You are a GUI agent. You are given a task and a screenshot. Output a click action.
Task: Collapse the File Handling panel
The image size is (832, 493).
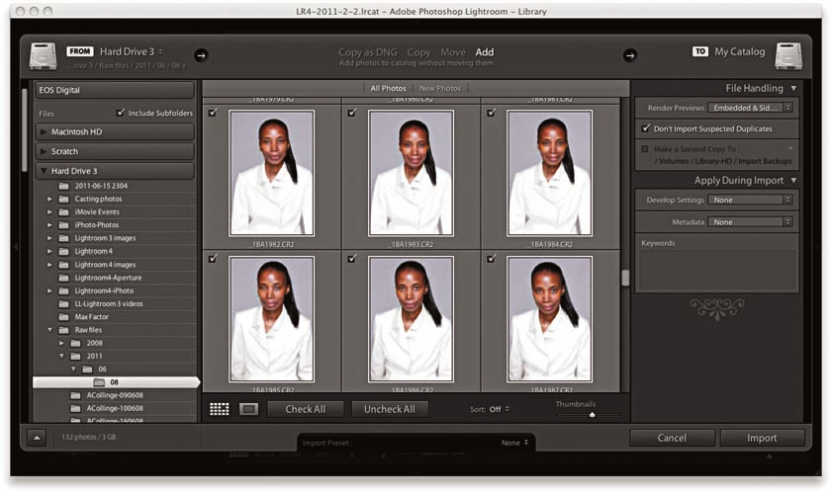[x=793, y=88]
